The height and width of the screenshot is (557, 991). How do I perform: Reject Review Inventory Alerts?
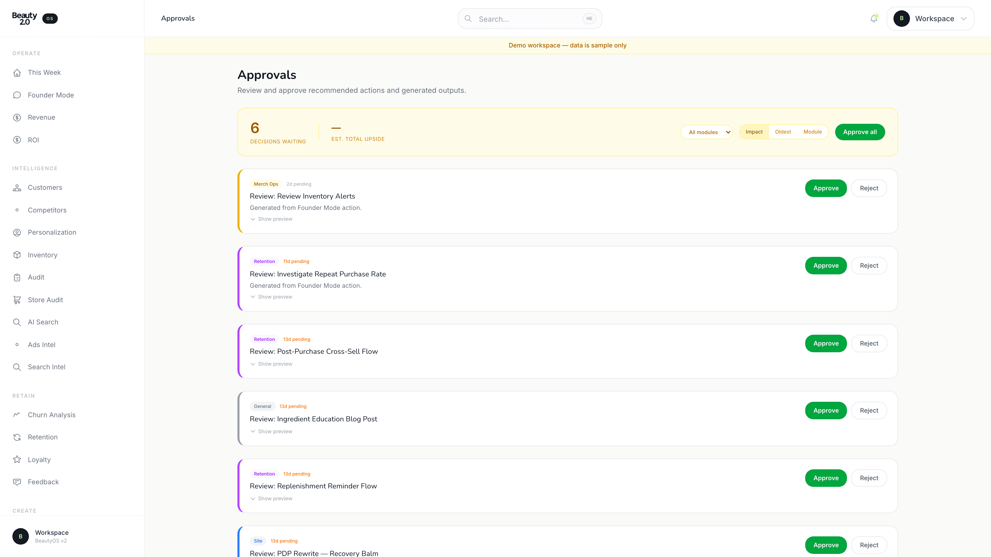click(x=869, y=188)
